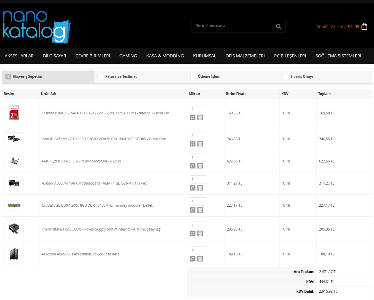This screenshot has width=374, height=300.
Task: Focus the site search input field
Action: pos(234,26)
